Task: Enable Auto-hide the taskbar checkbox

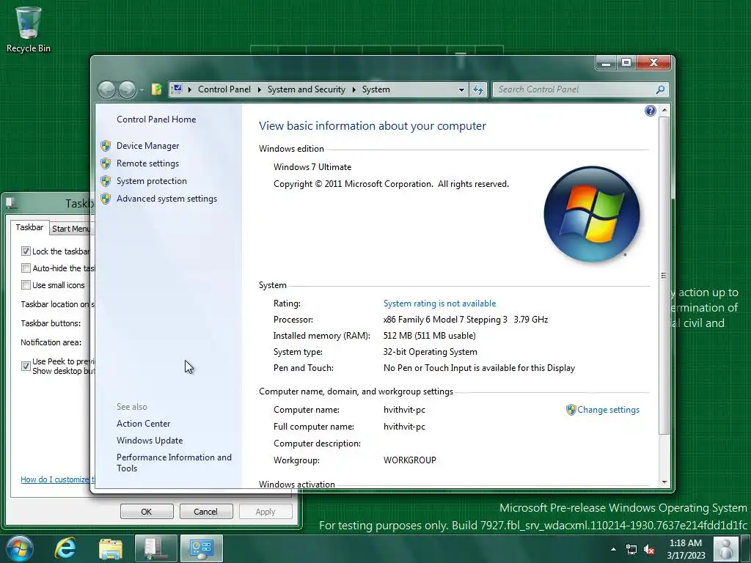Action: (26, 268)
